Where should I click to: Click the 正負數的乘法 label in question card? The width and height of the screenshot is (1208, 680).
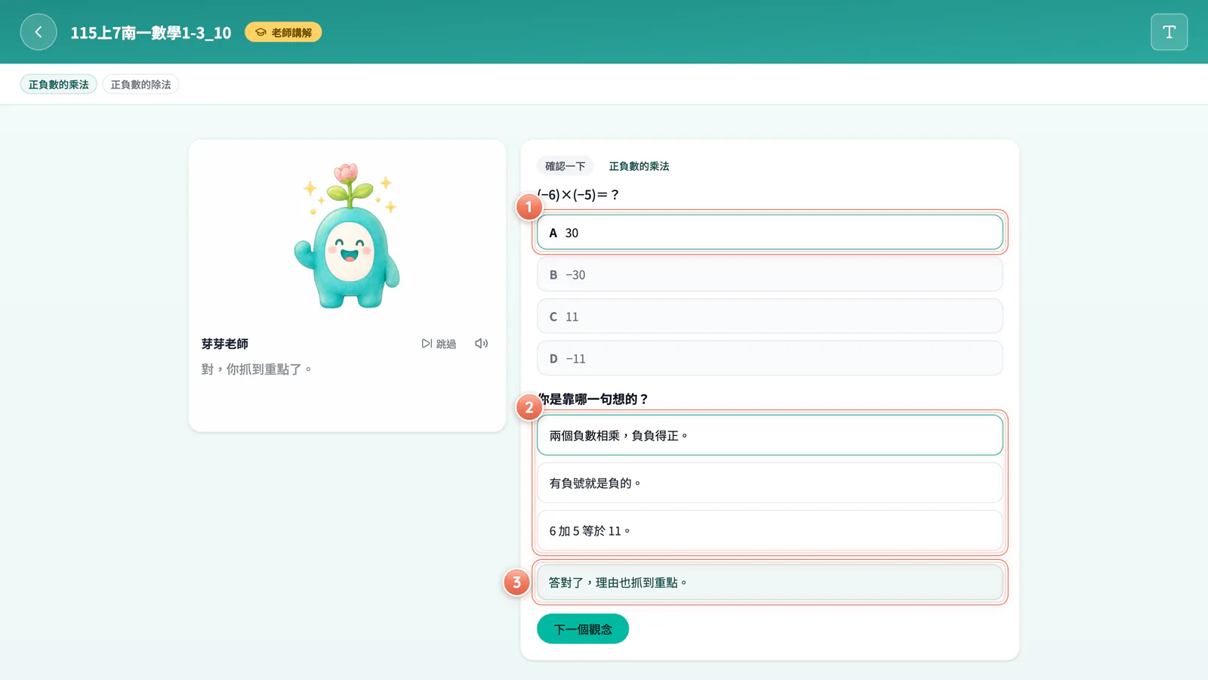[x=639, y=166]
